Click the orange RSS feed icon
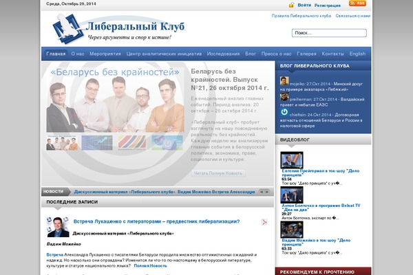Screen dimensions: 413x275 tap(357, 3)
